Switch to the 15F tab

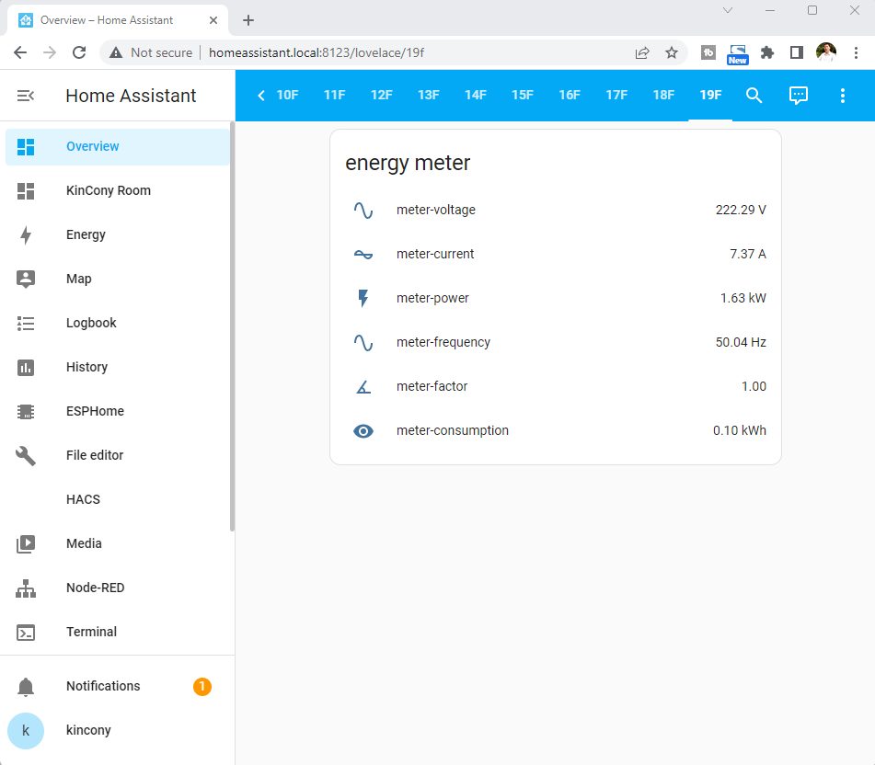(523, 96)
